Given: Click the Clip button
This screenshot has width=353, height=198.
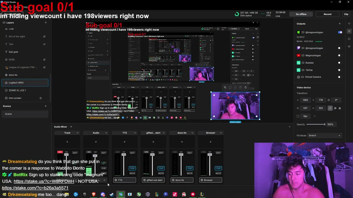Looking at the screenshot, I should [x=346, y=14].
